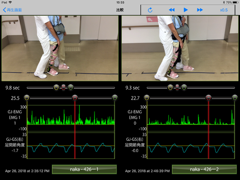Open the naka - 426—2 recording button
Image resolution: width=240 pixels, height=180 pixels.
click(204, 169)
